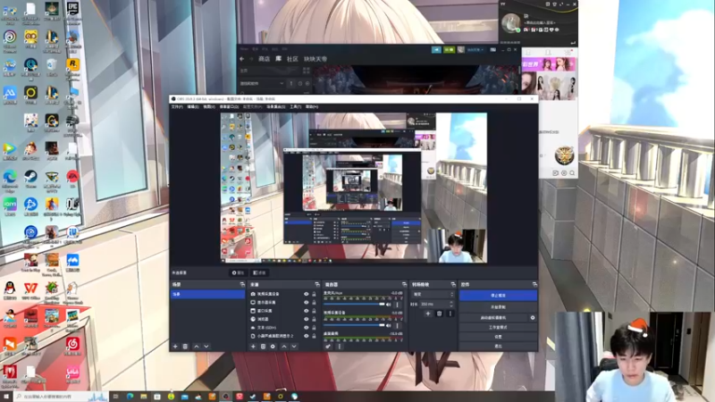
Task: Open the Steam account name dropdown
Action: [475, 50]
